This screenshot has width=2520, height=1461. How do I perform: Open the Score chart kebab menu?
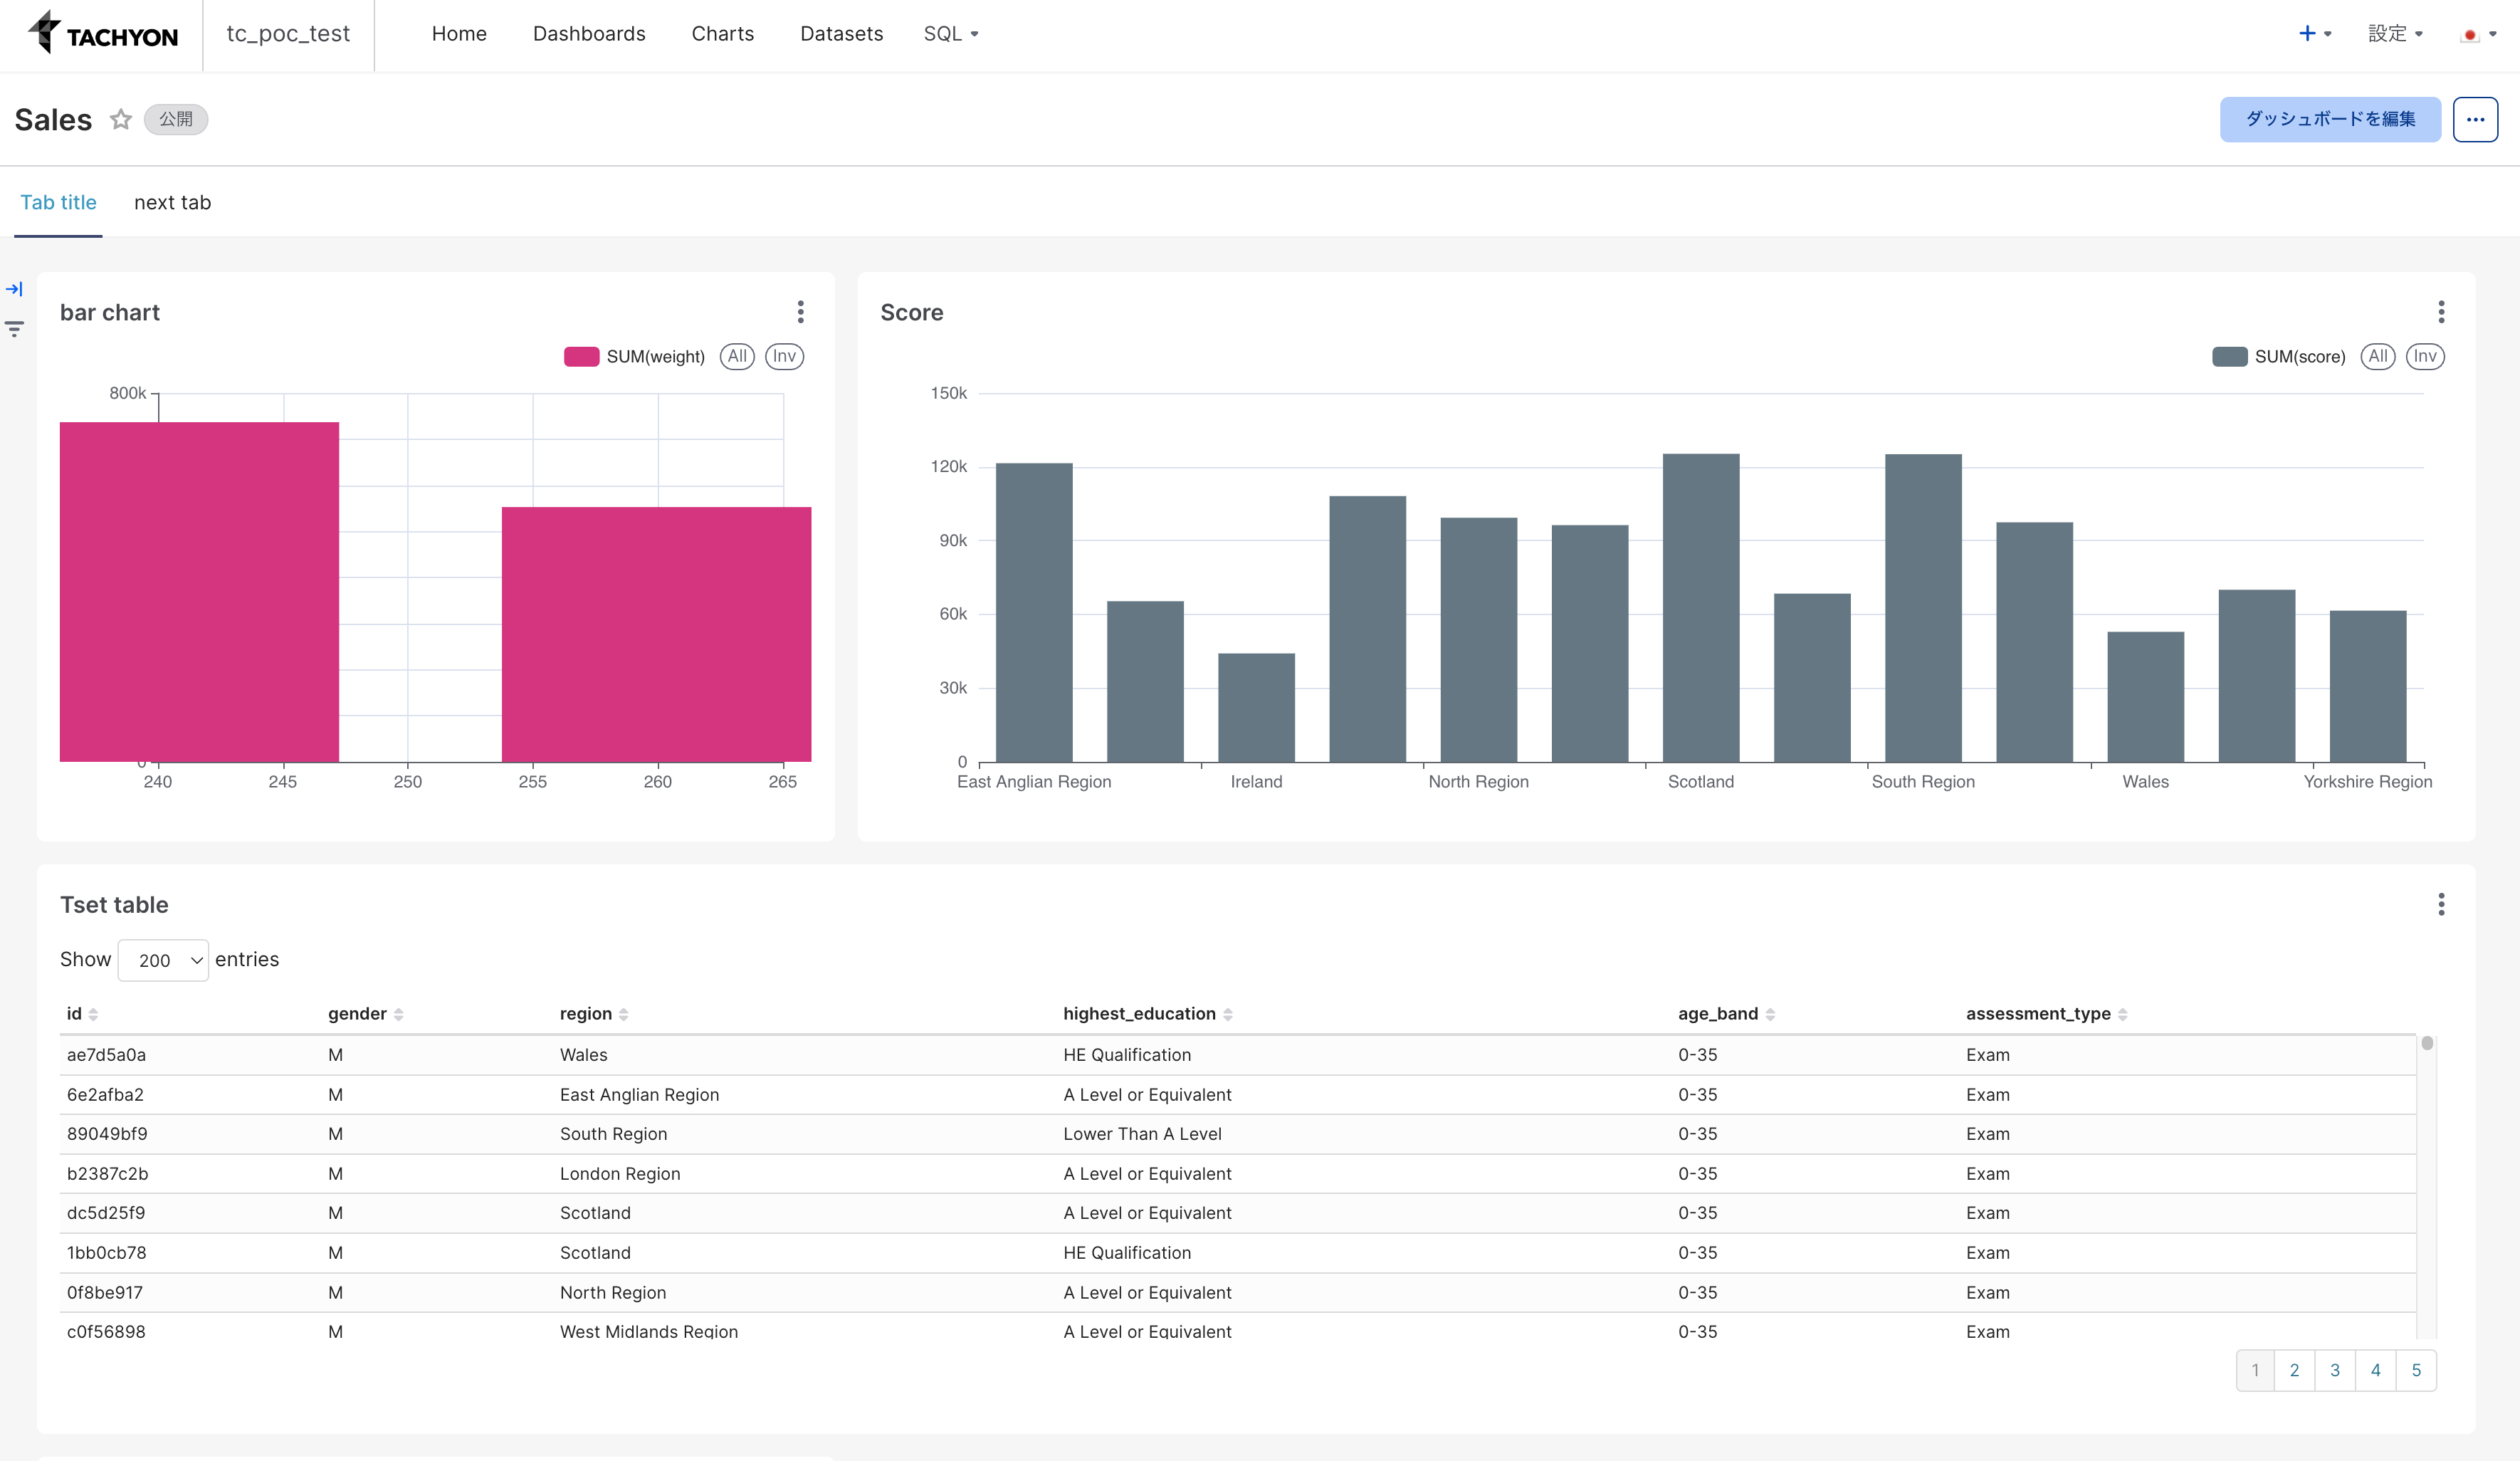2441,312
